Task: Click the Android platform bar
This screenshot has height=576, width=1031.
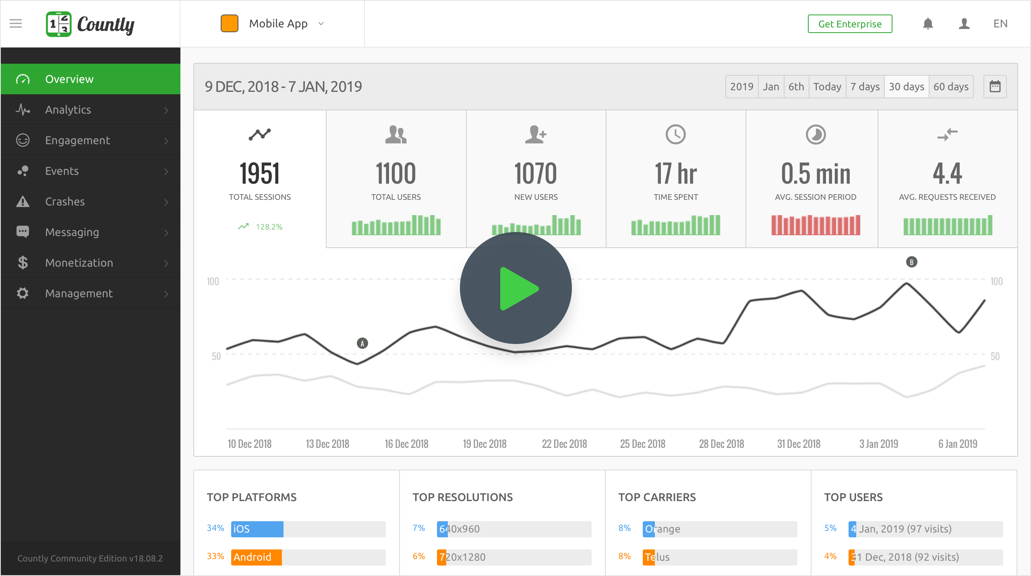Action: [x=308, y=557]
